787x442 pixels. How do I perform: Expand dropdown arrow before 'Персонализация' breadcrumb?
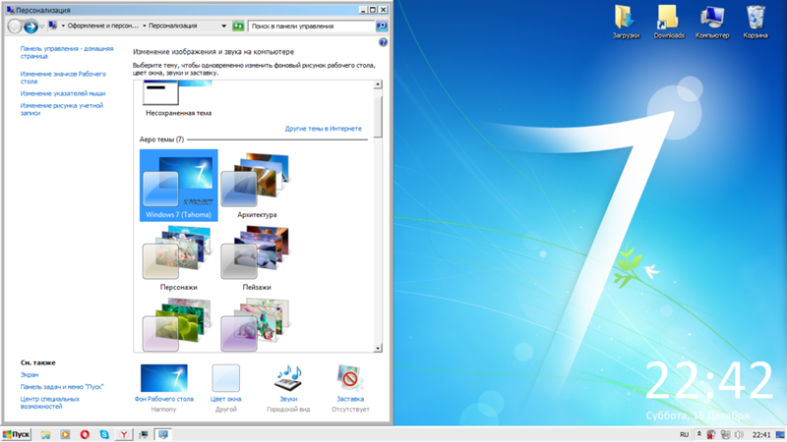pos(144,26)
